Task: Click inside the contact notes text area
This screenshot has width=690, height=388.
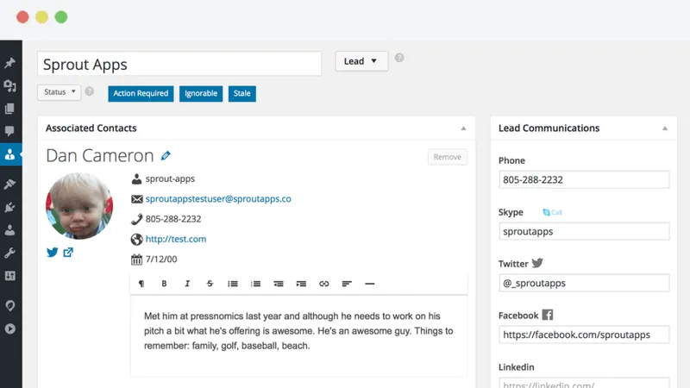Action: 298,336
